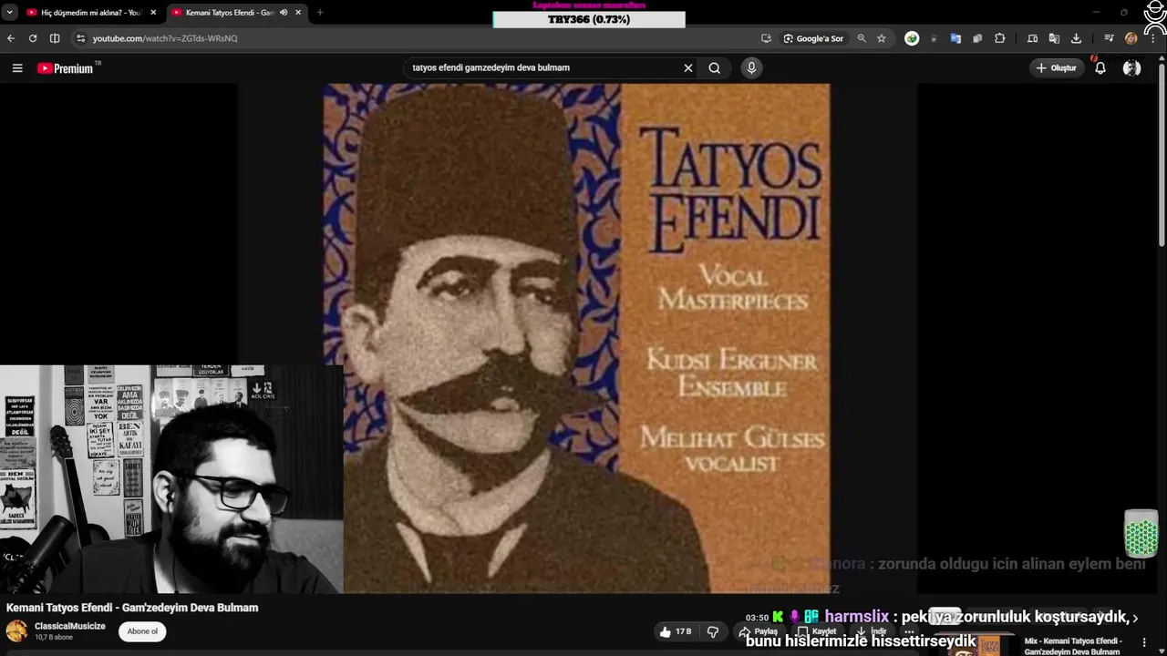Open the Google Translate extension icon
The height and width of the screenshot is (656, 1167).
pyautogui.click(x=955, y=38)
